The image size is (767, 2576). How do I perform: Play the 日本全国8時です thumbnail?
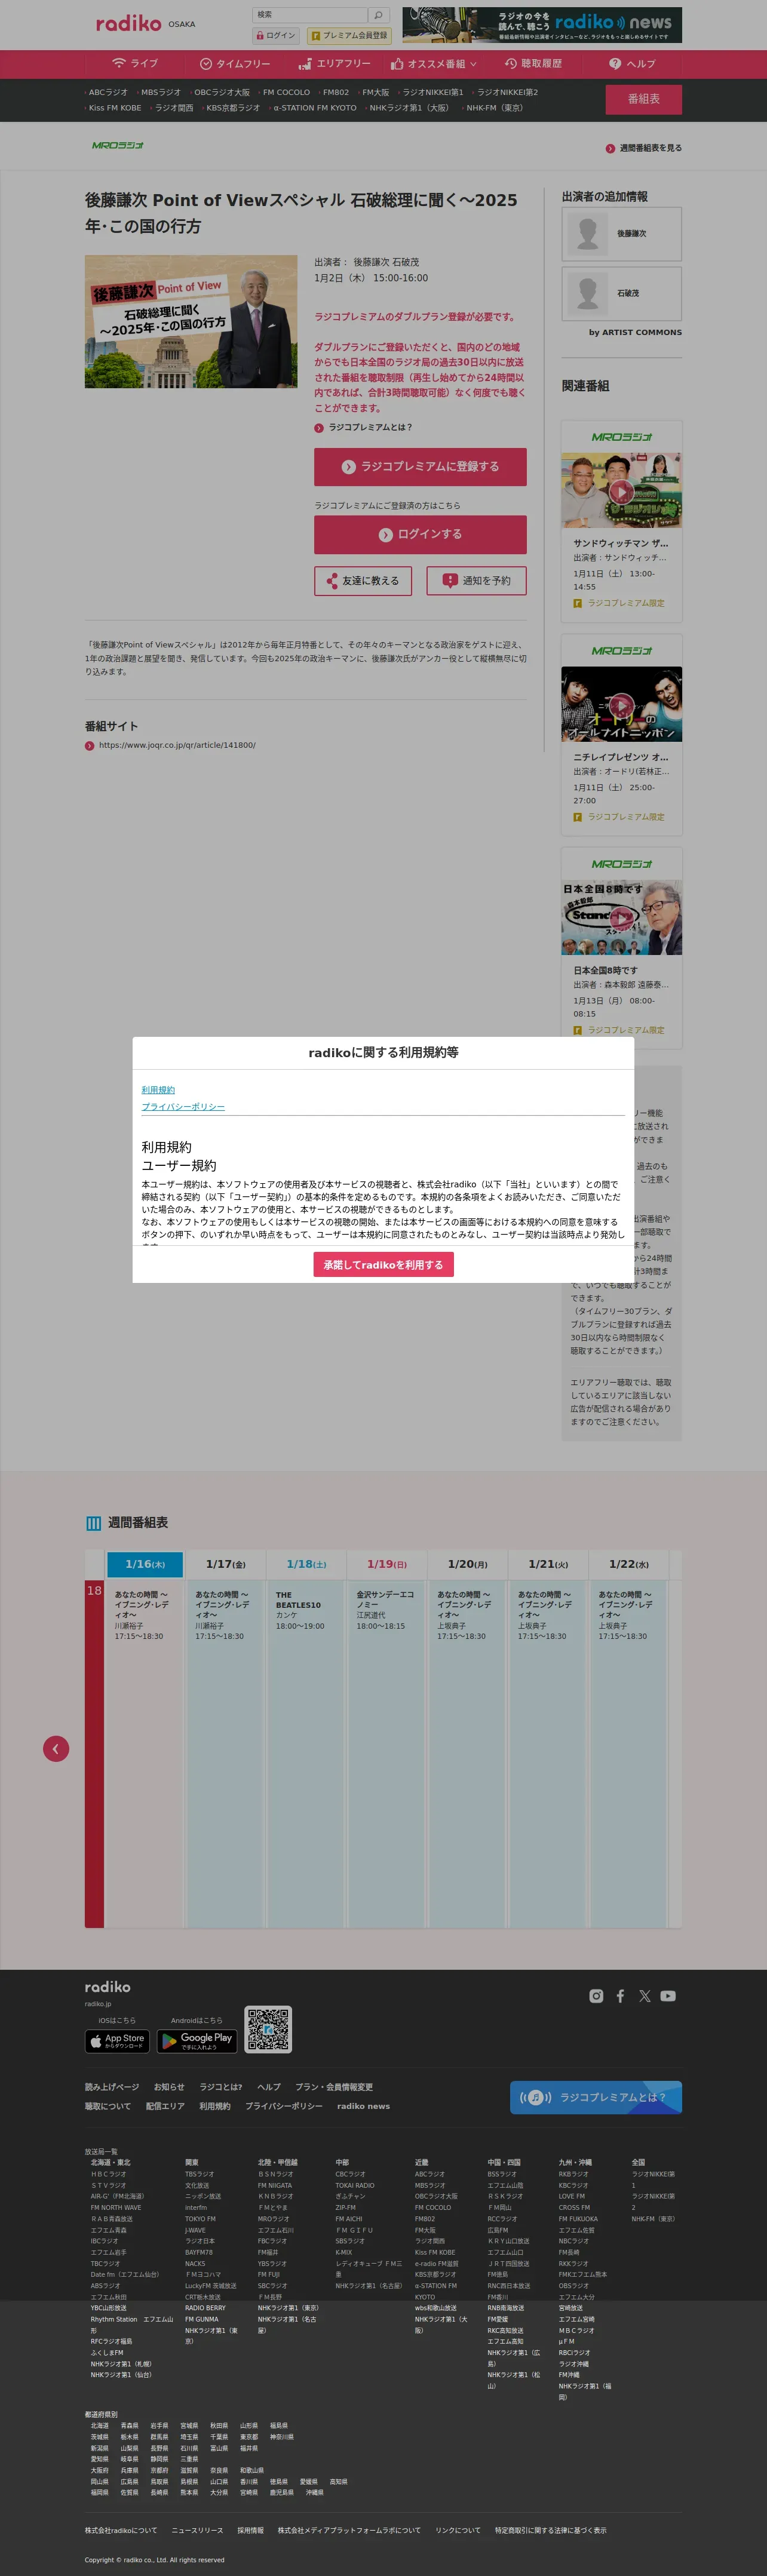(x=621, y=917)
